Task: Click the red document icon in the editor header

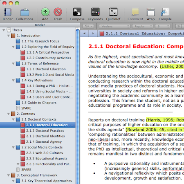Action: point(101,34)
